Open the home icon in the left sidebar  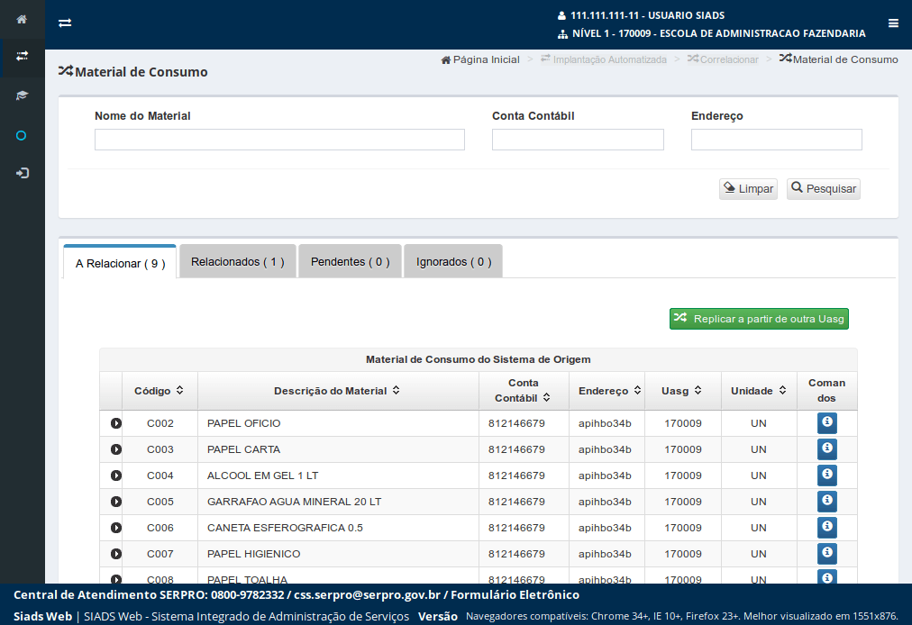click(22, 19)
